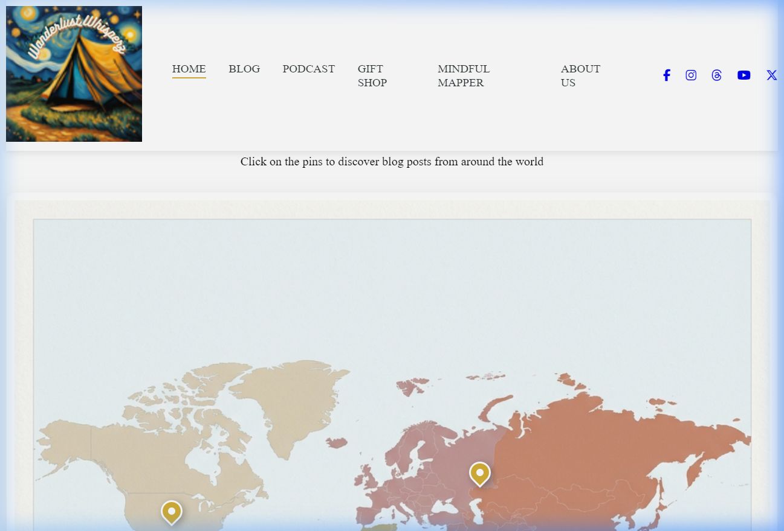Click the map pin in North America
784x531 pixels.
click(x=172, y=512)
